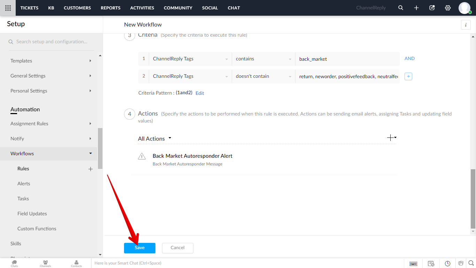Open the All Actions filter dropdown

155,139
